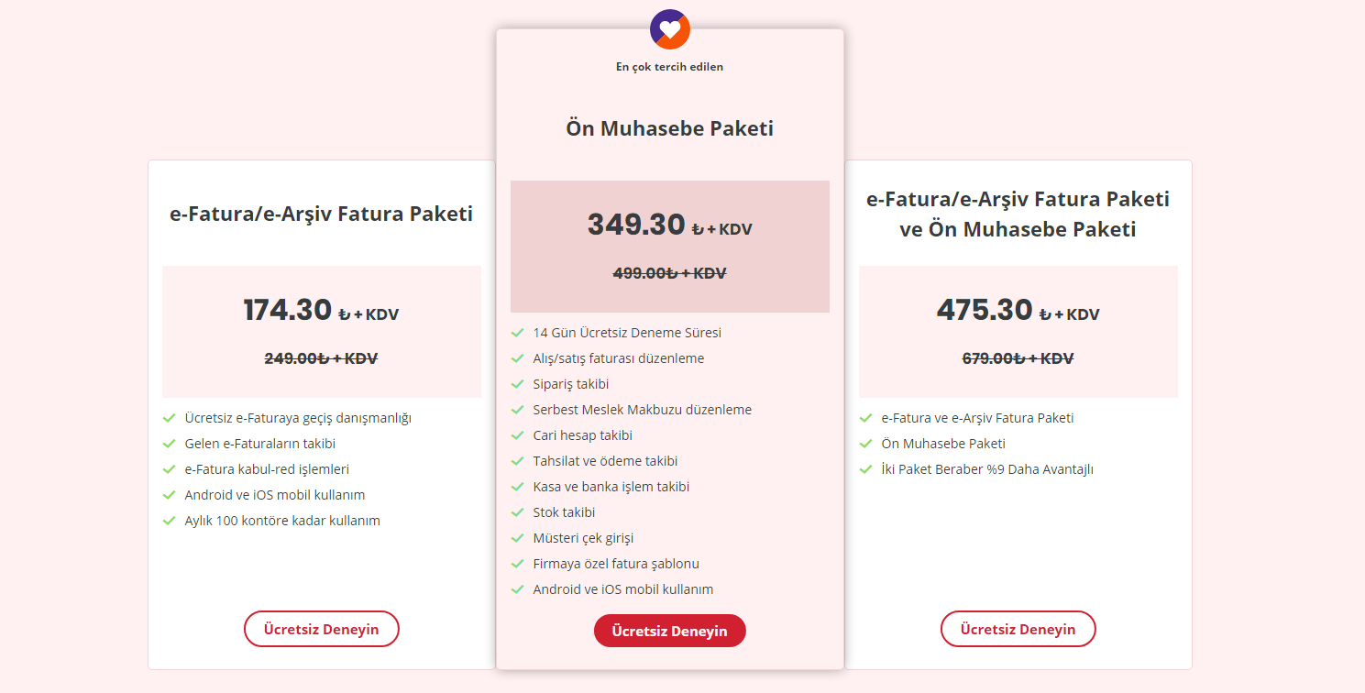Click the struck-through 679.00₺ + KDV price
This screenshot has width=1365, height=693.
coord(1018,358)
